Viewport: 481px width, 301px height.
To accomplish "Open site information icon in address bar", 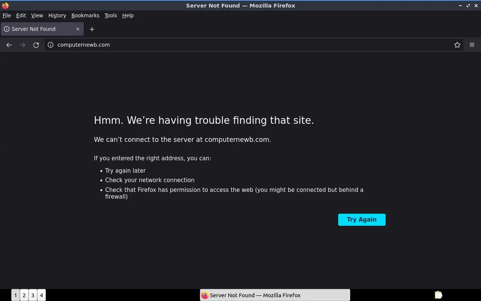I will click(51, 45).
